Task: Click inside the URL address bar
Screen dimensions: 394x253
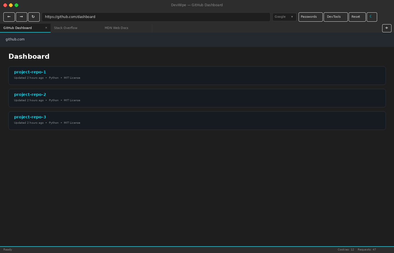Action: [156, 17]
